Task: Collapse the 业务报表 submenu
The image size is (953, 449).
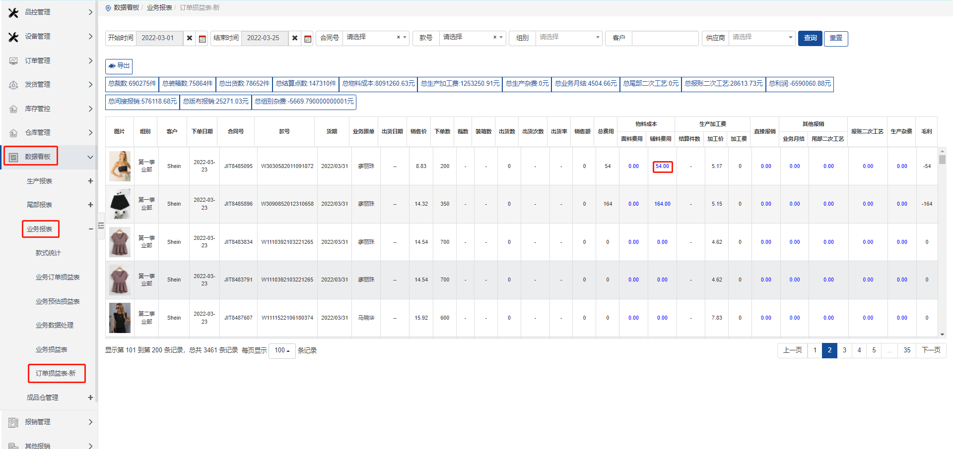Action: (90, 229)
